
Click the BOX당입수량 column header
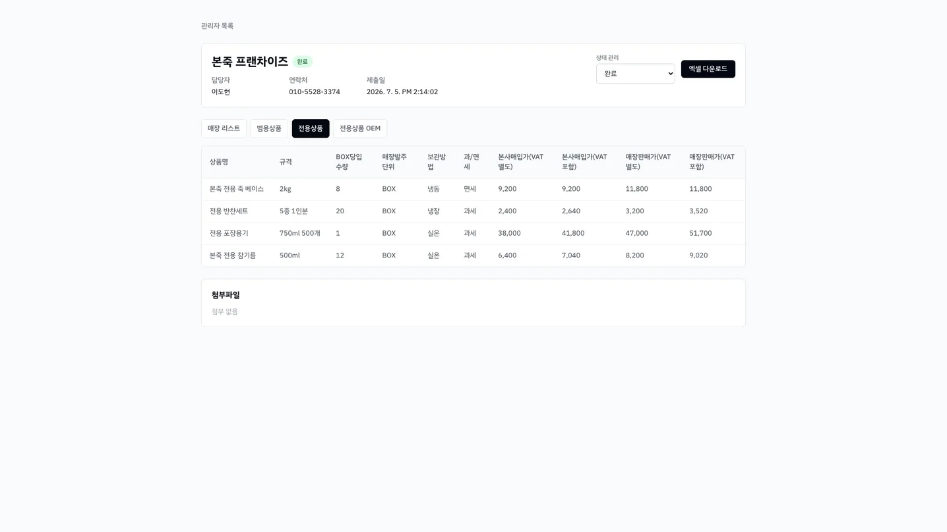(x=349, y=162)
